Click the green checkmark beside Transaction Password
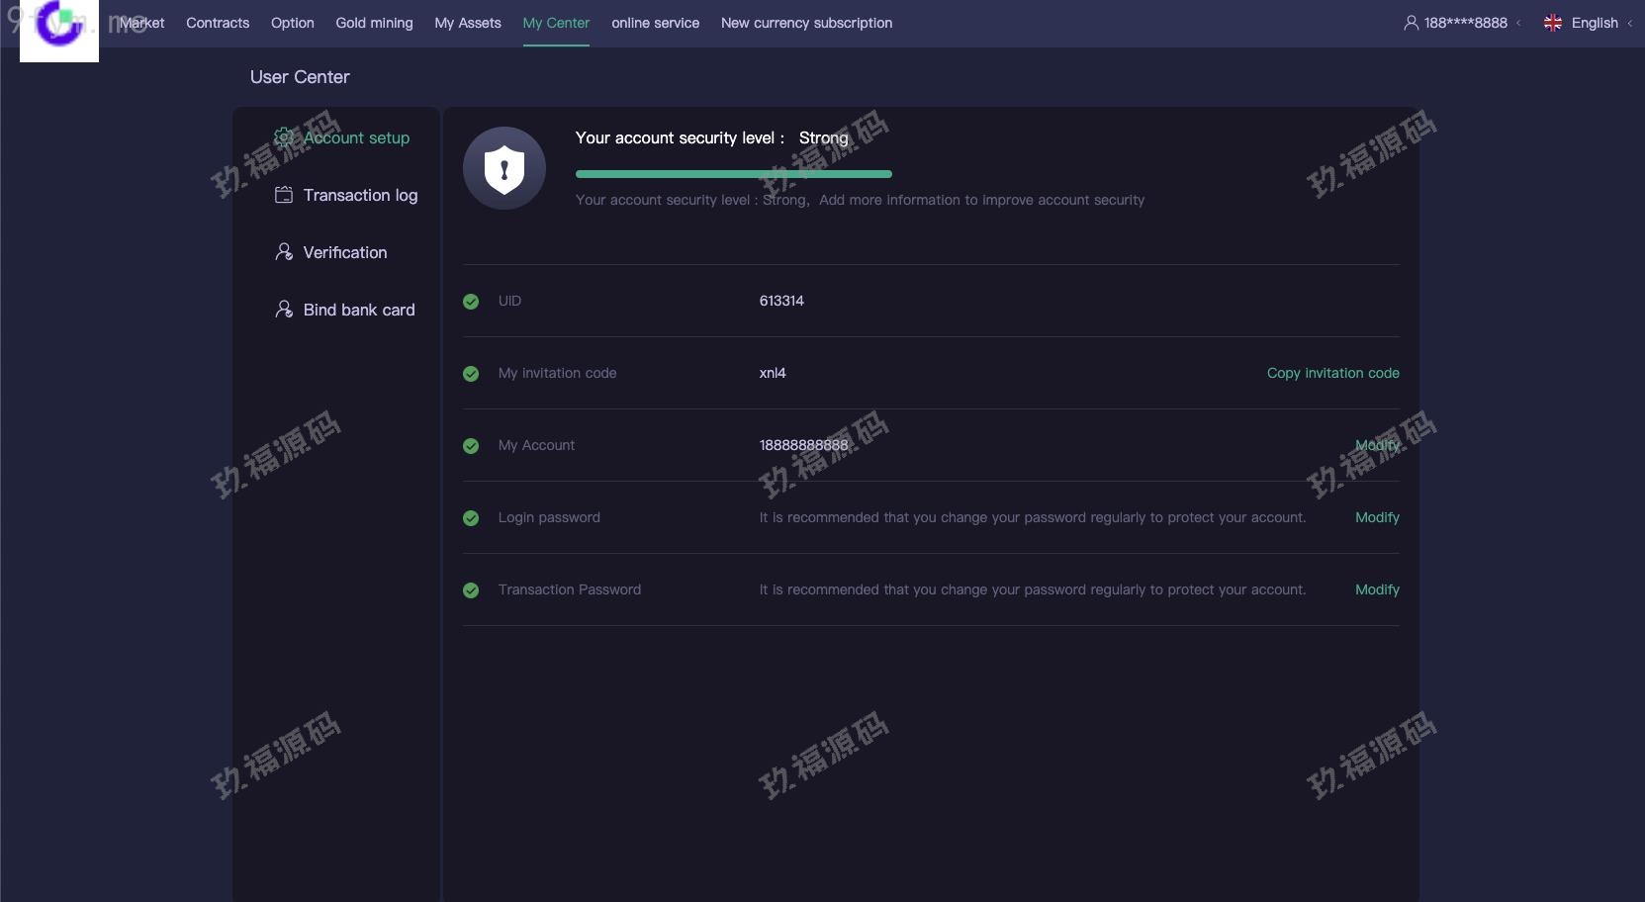Image resolution: width=1645 pixels, height=902 pixels. point(471,590)
